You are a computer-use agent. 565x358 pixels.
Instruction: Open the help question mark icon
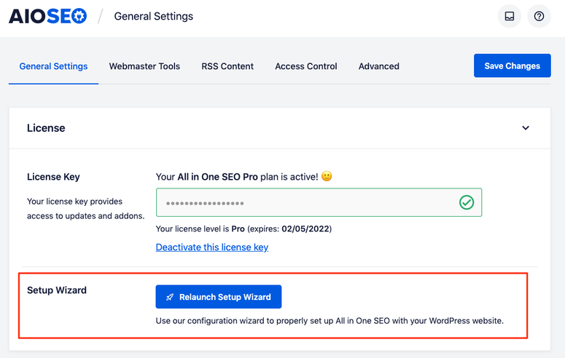(x=539, y=16)
